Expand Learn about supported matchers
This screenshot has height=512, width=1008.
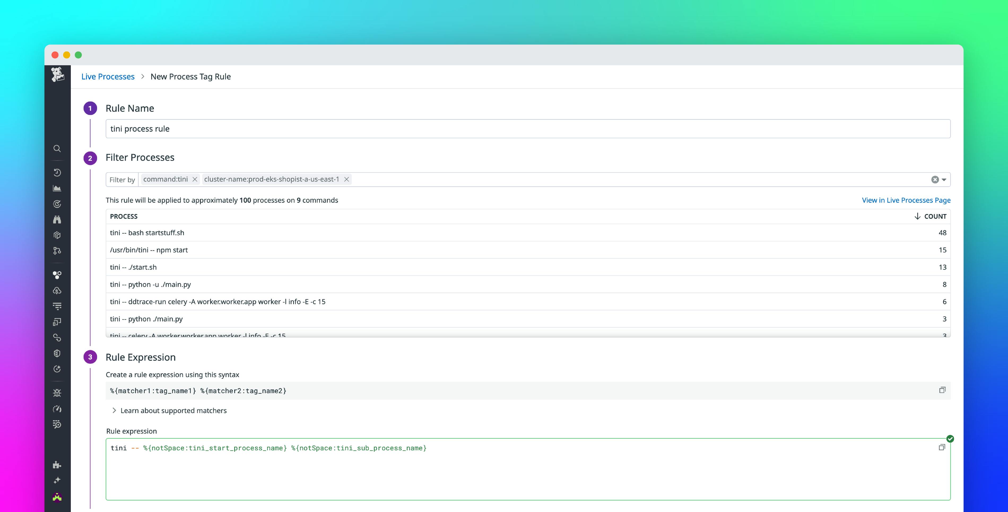point(173,410)
